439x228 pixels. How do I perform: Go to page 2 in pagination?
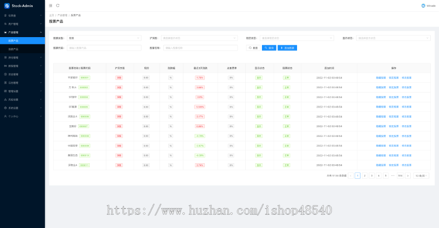(364, 176)
